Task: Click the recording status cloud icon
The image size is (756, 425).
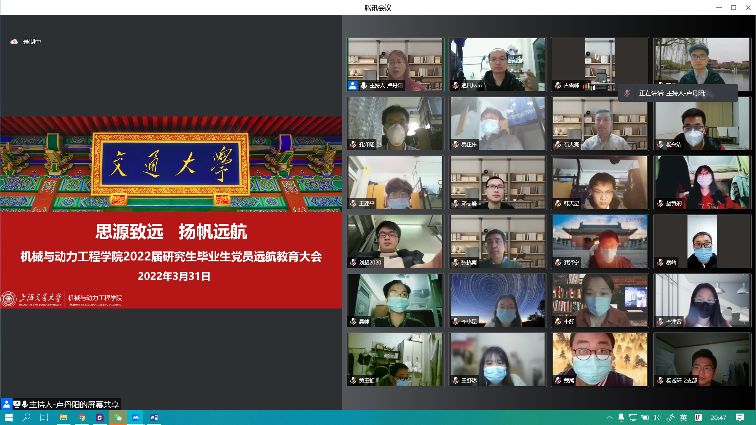Action: pos(14,41)
